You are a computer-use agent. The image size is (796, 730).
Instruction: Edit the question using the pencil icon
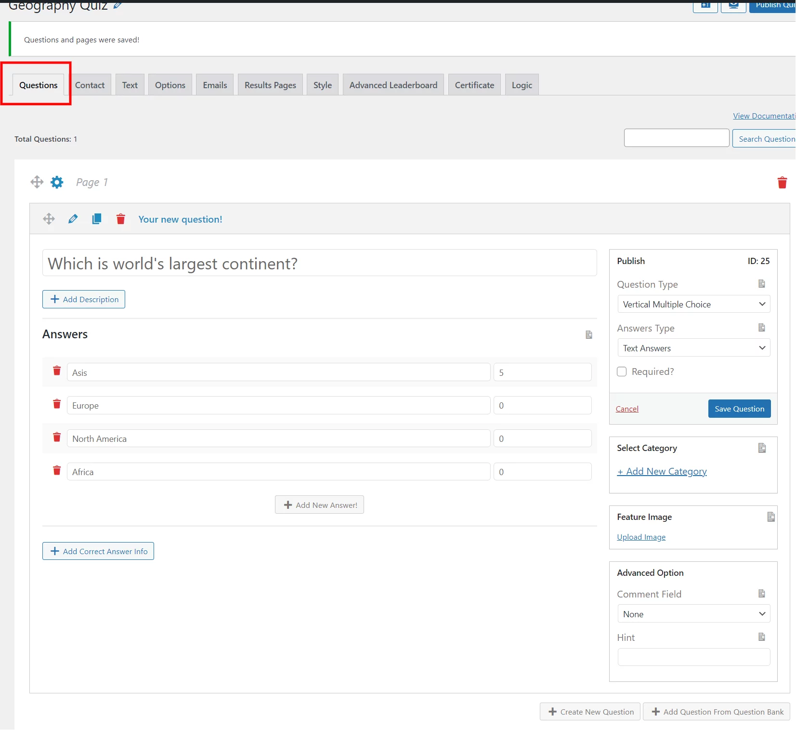coord(73,219)
